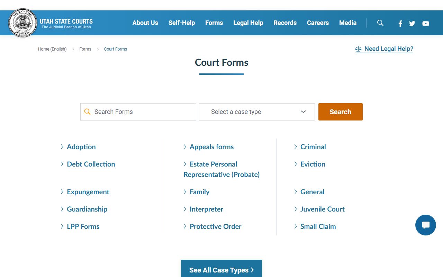
Task: Open the YouTube icon in header
Action: (426, 24)
